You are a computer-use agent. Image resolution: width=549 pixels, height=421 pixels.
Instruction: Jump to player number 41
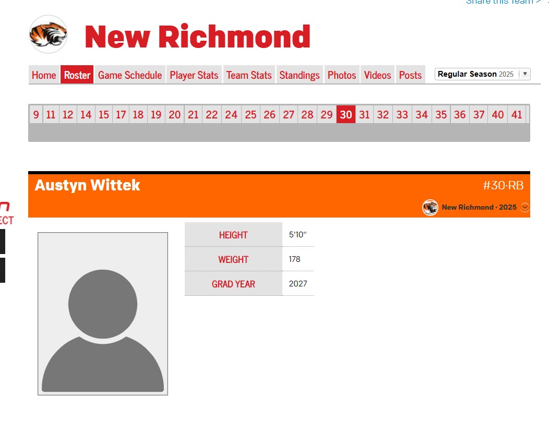point(517,115)
